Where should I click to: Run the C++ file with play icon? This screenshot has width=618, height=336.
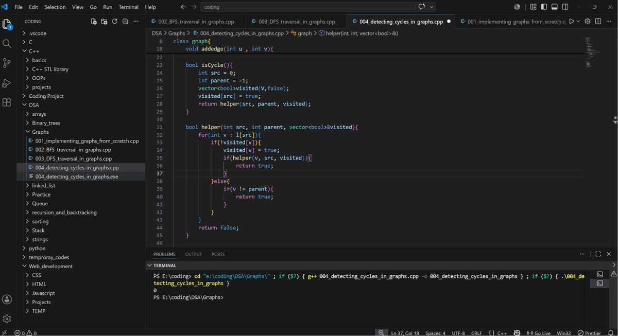coord(572,22)
